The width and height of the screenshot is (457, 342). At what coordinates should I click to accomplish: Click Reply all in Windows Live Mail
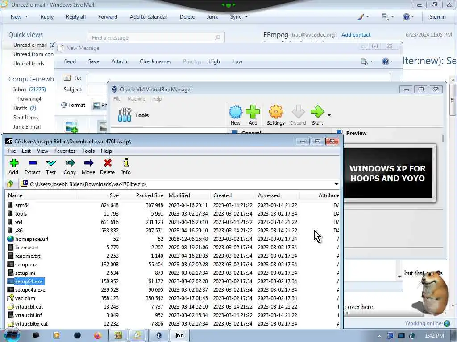[x=76, y=17]
